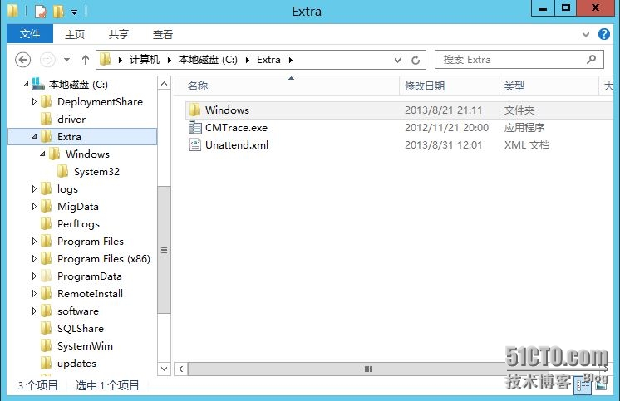Image resolution: width=620 pixels, height=401 pixels.
Task: Open the quick access toolbar customize dropdown
Action: click(74, 12)
